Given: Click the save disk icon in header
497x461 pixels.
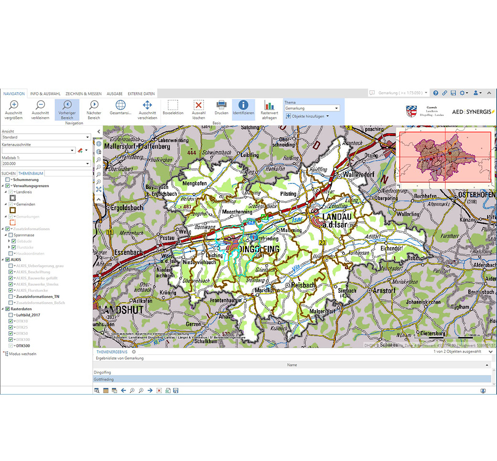Looking at the screenshot, I should pyautogui.click(x=453, y=93).
